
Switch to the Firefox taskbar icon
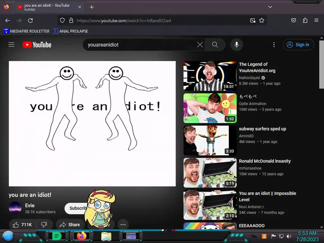tap(82, 236)
